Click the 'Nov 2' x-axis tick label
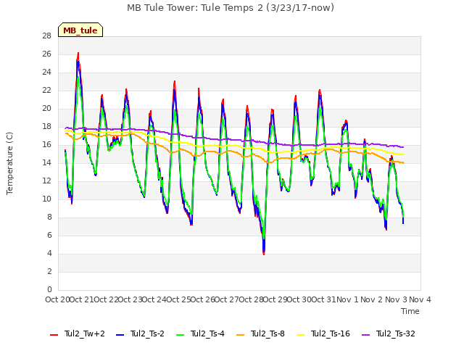The image size is (464, 348). [x=372, y=299]
